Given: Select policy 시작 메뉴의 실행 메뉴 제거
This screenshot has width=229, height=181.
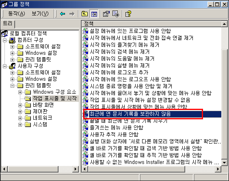Looking at the screenshot, I should pos(120,65).
